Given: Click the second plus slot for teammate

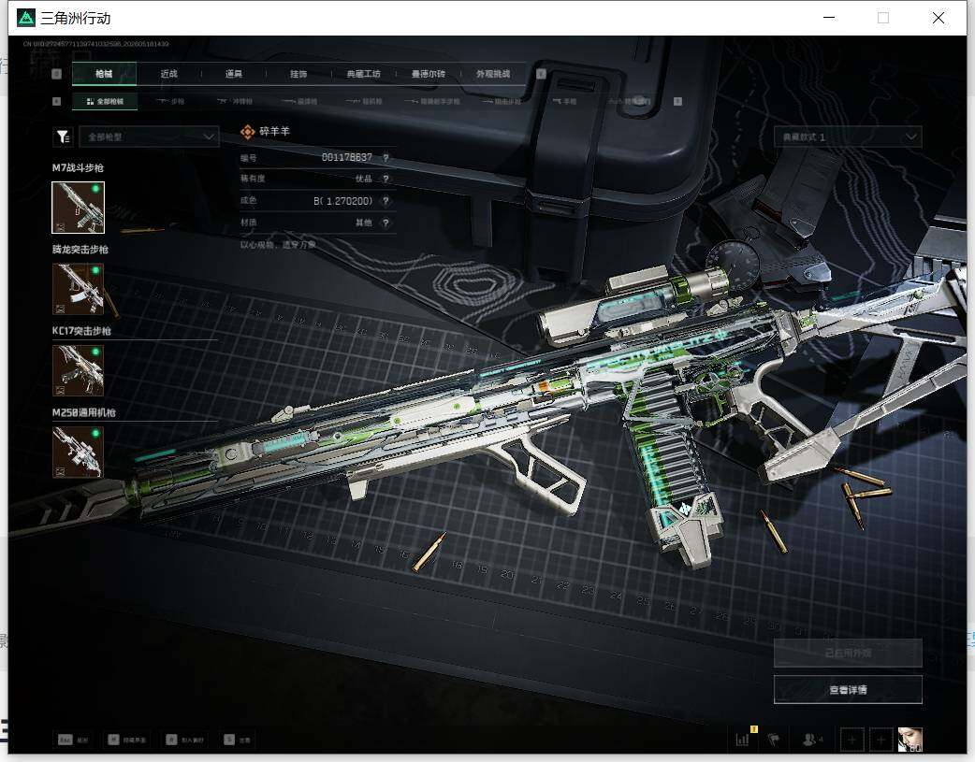Looking at the screenshot, I should (880, 740).
